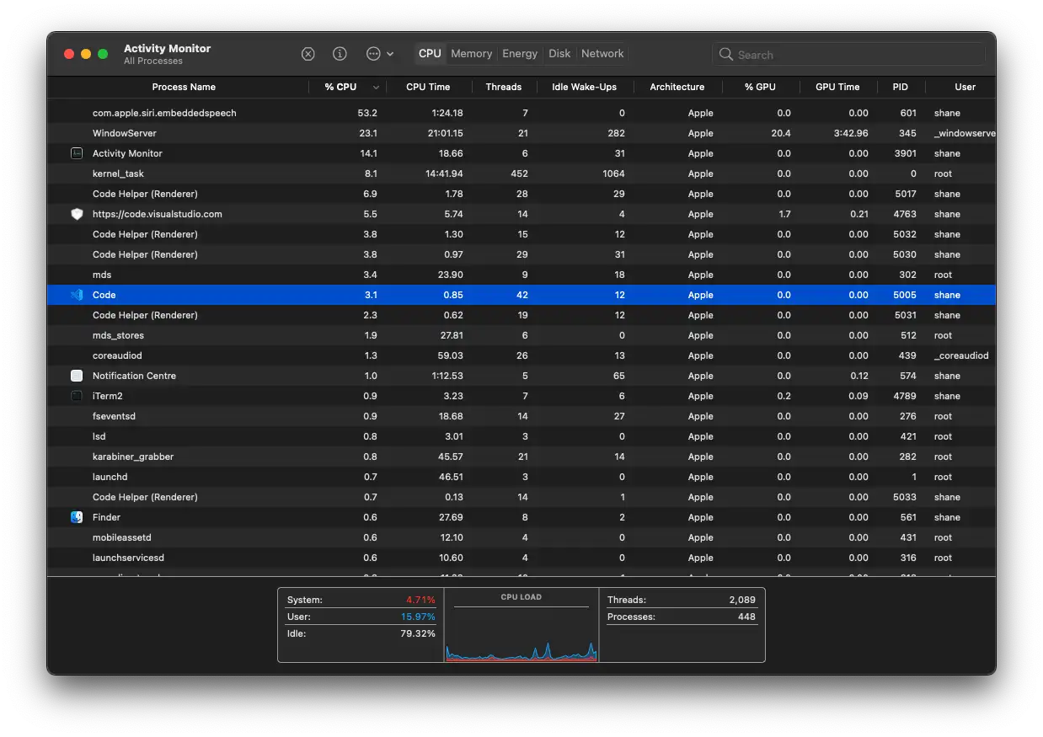
Task: Select the WindowServer process
Action: (521, 133)
